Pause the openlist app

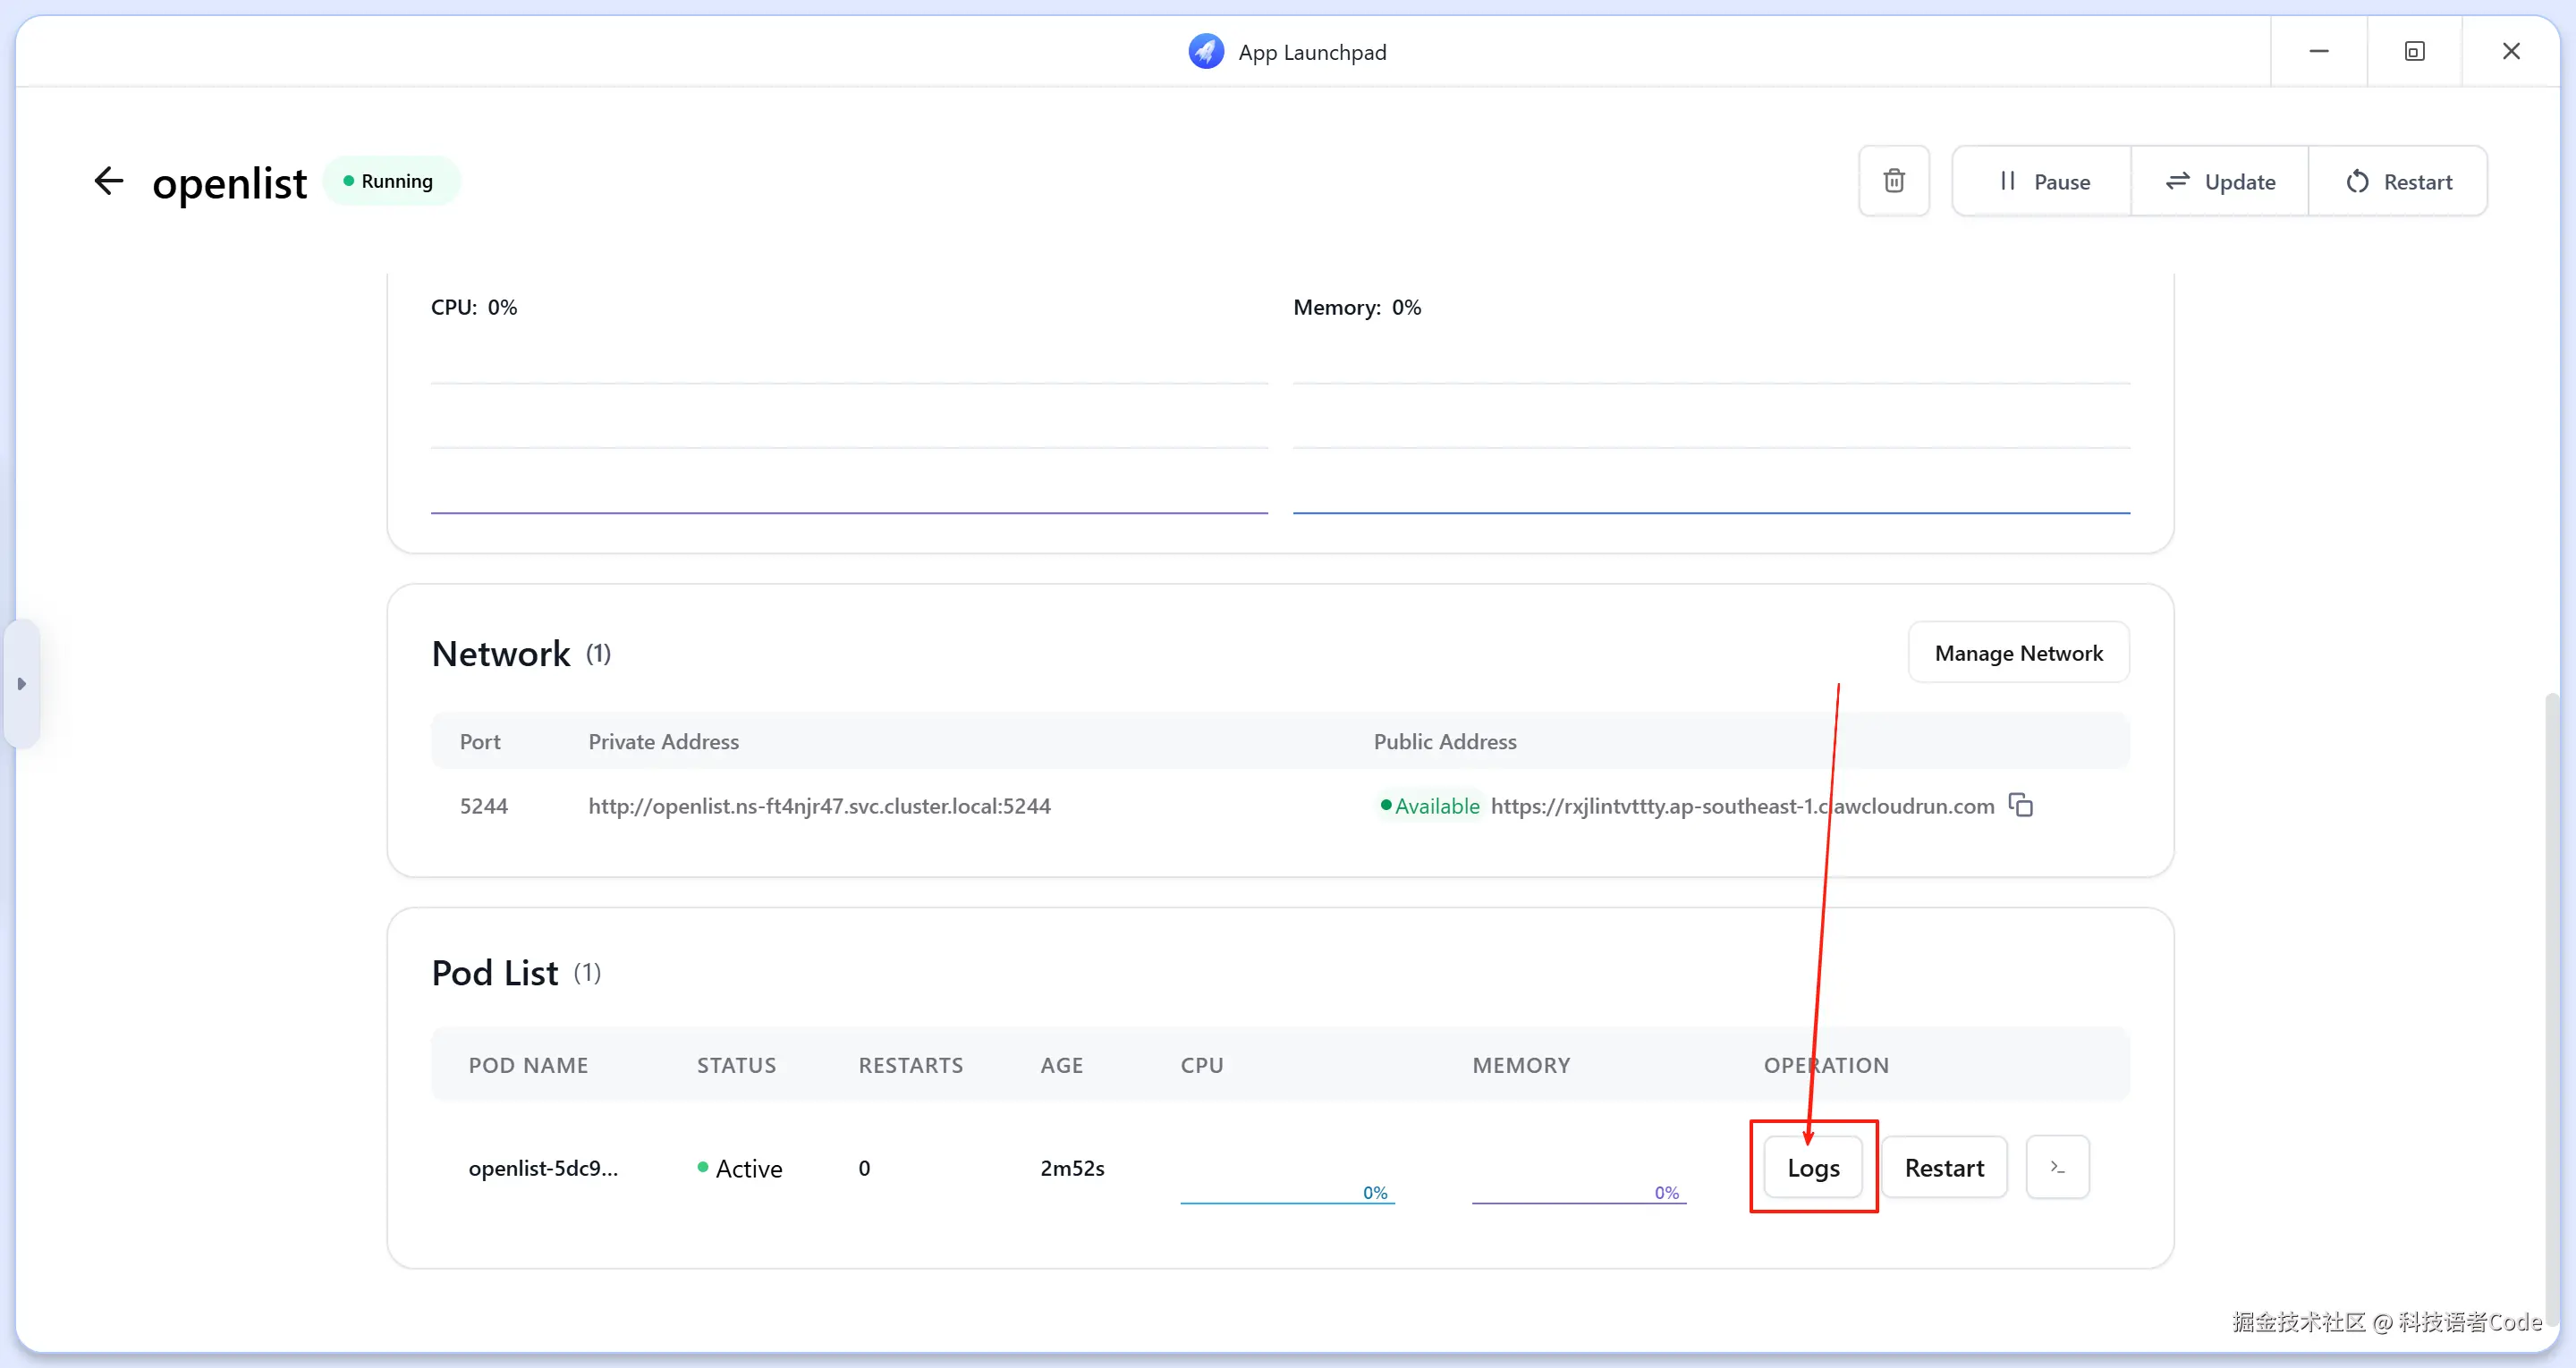[2042, 181]
